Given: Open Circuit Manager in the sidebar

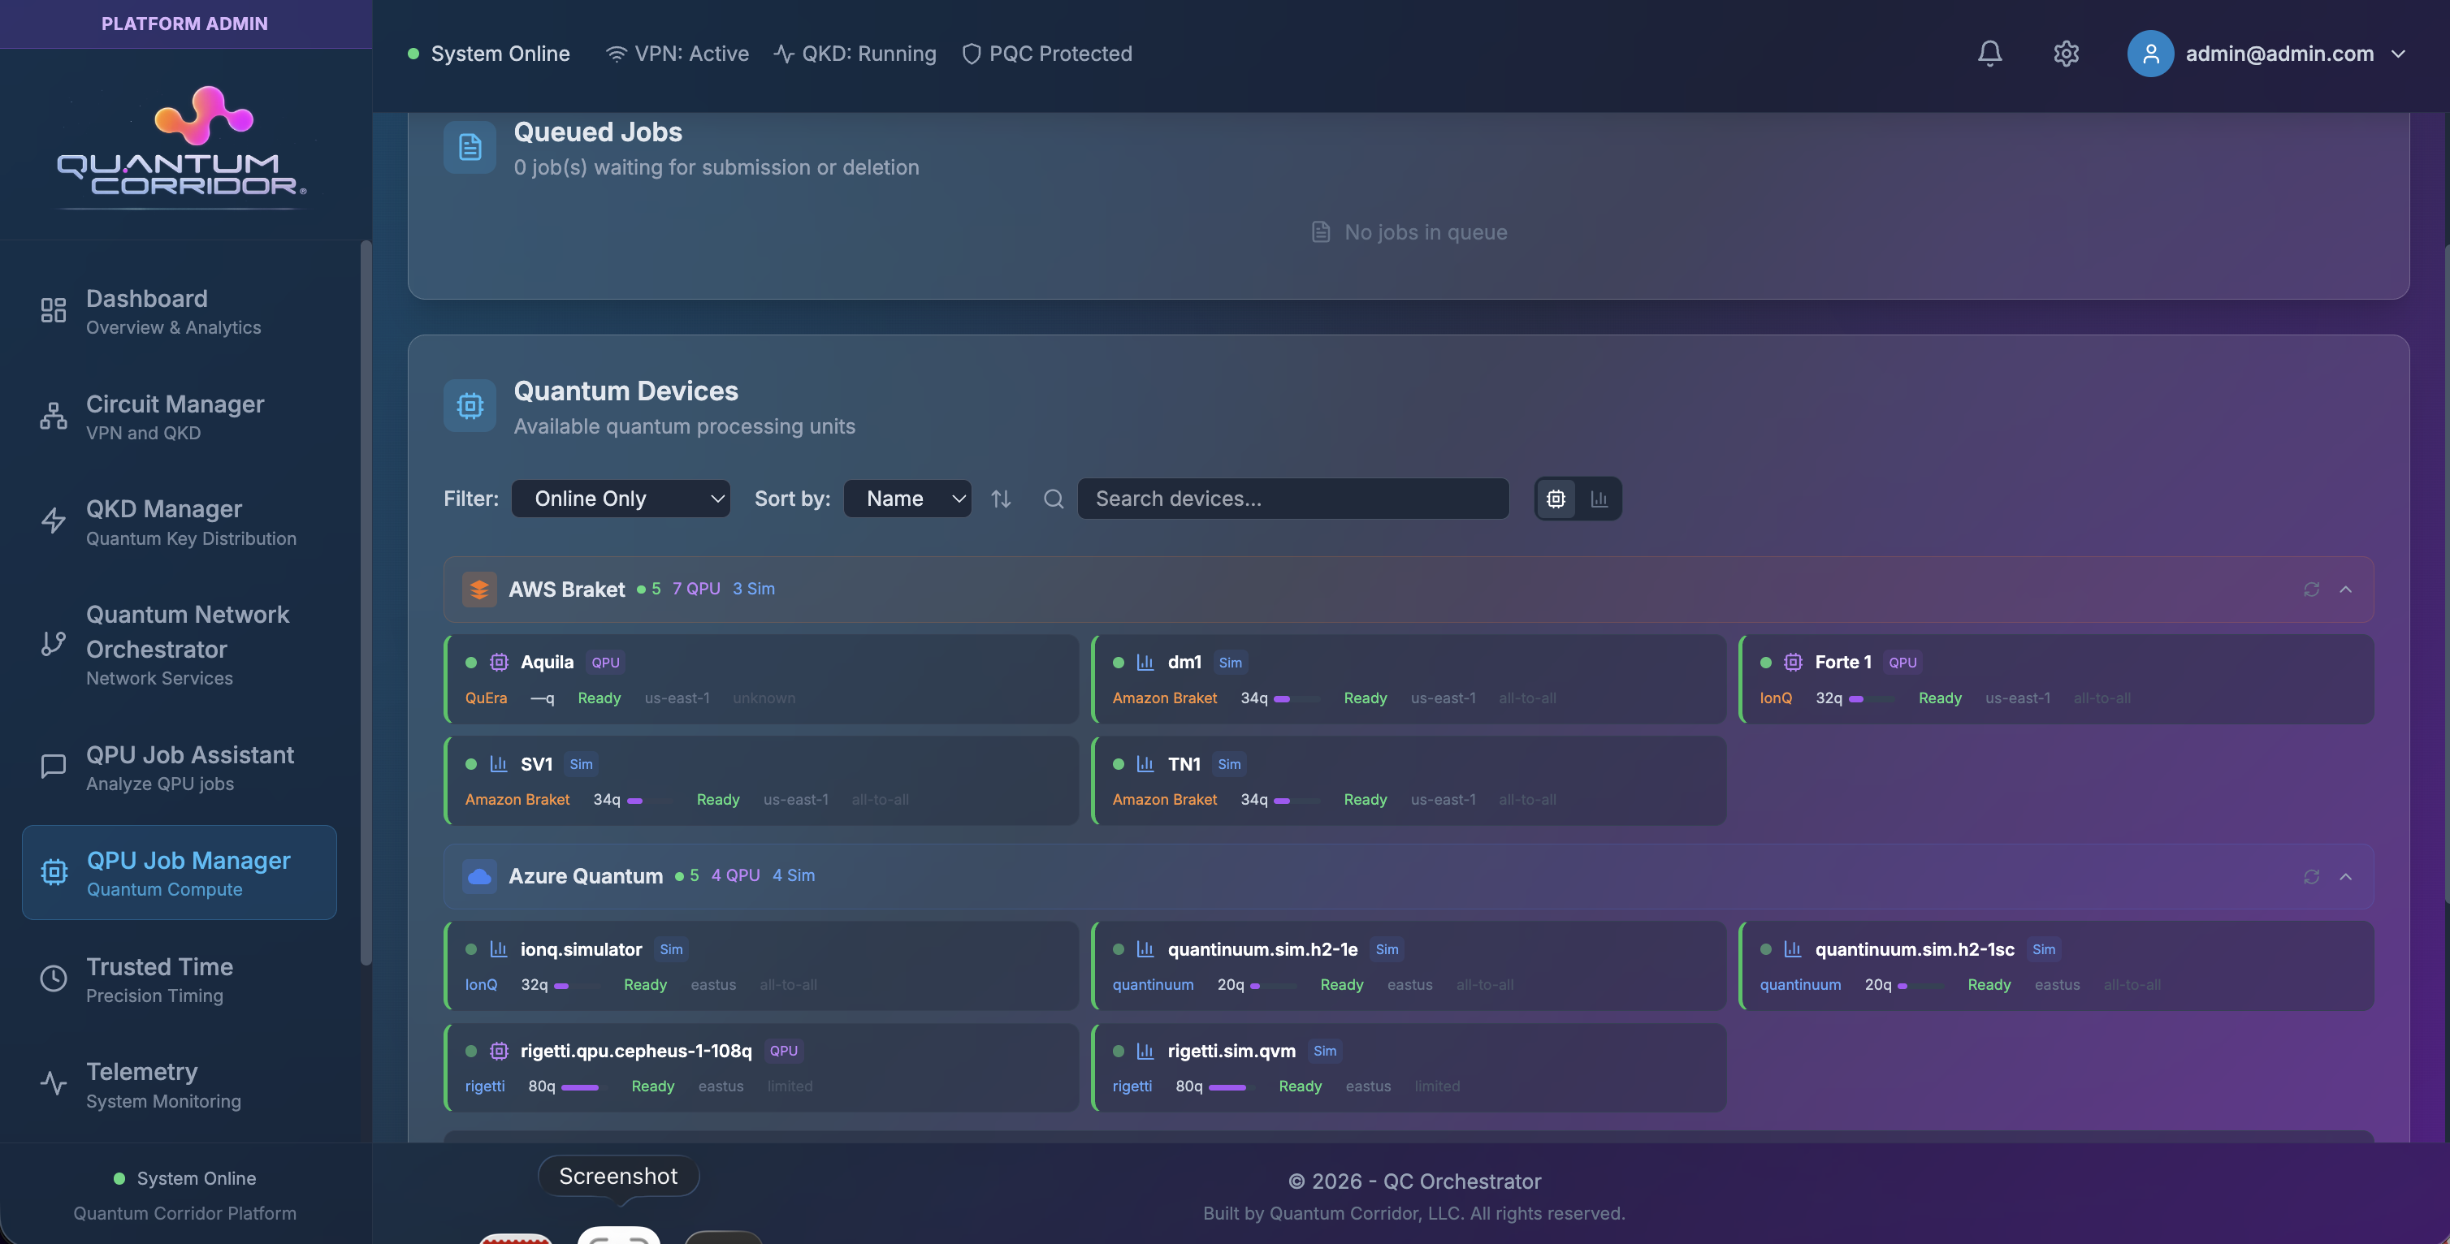Looking at the screenshot, I should (x=180, y=417).
